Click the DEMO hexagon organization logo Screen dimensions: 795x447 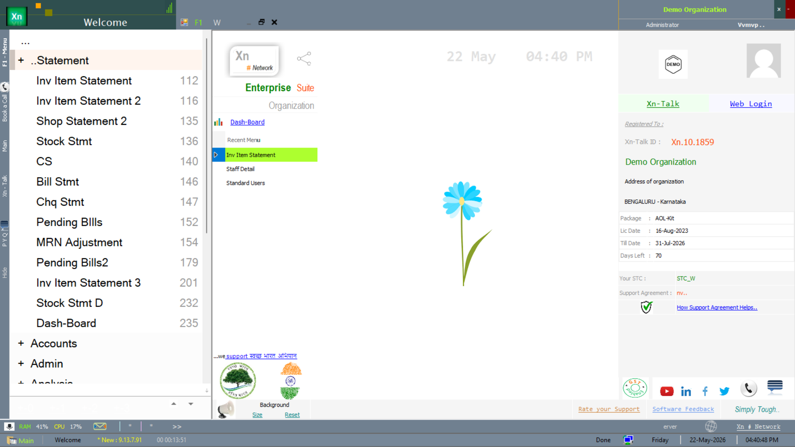[x=673, y=64]
